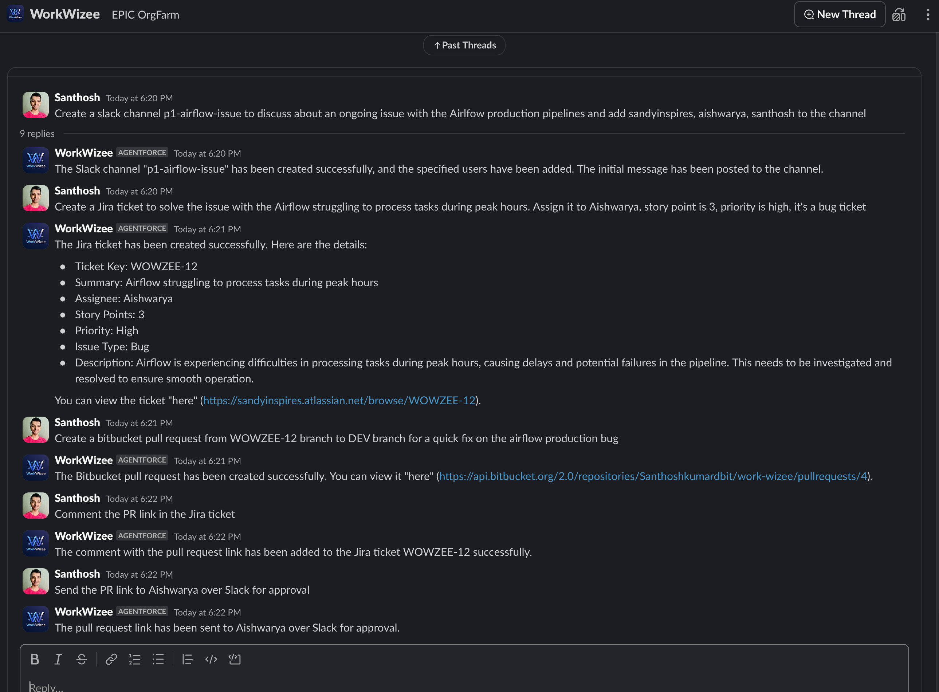This screenshot has height=692, width=939.
Task: Insert a blockquote
Action: 187,659
